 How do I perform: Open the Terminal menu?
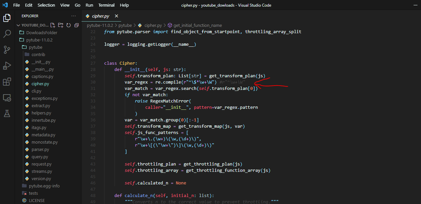(x=106, y=5)
